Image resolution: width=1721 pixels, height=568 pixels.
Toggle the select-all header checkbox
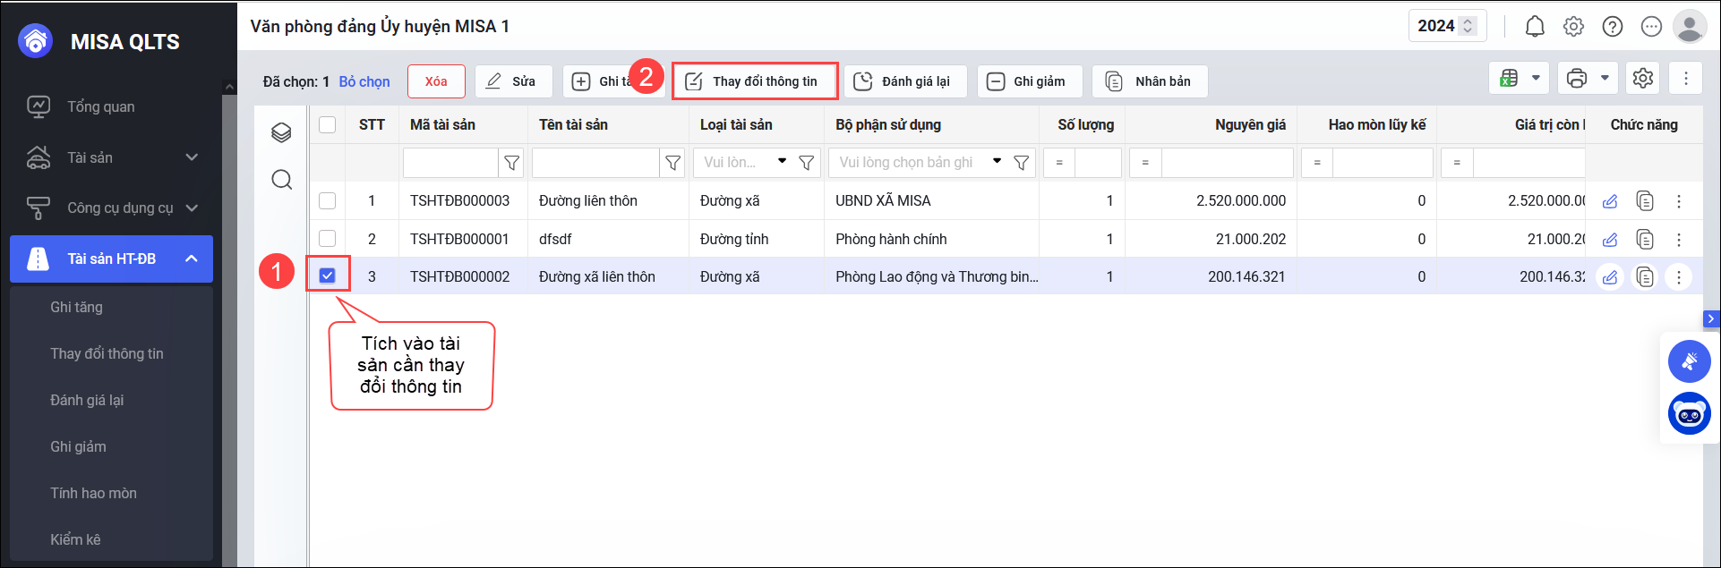(328, 125)
